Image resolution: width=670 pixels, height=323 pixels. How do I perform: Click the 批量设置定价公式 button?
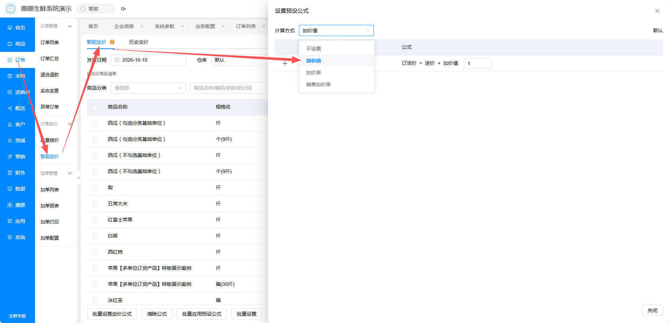[x=112, y=314]
